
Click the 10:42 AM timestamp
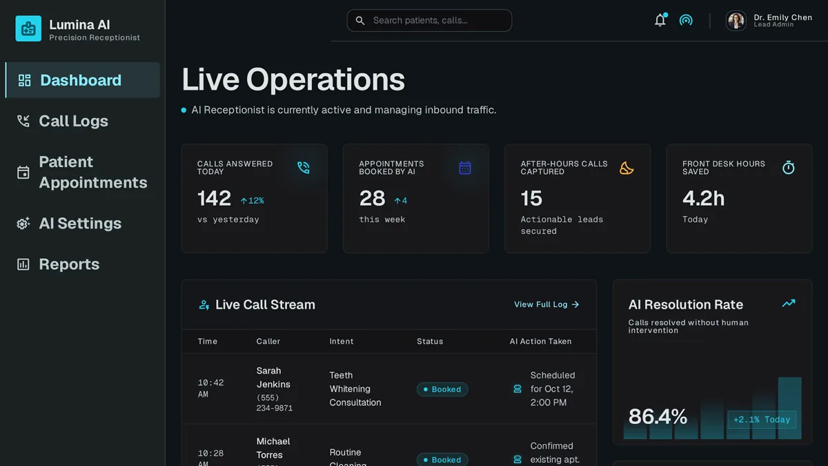[x=210, y=389]
